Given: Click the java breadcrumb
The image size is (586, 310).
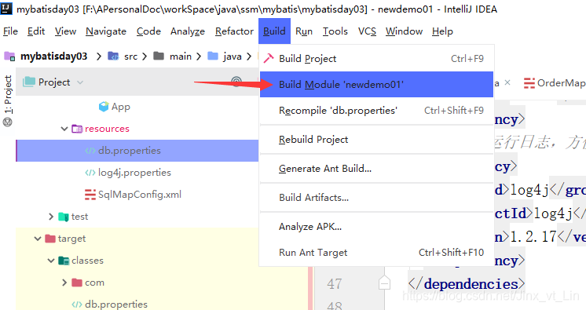Looking at the screenshot, I should 233,57.
